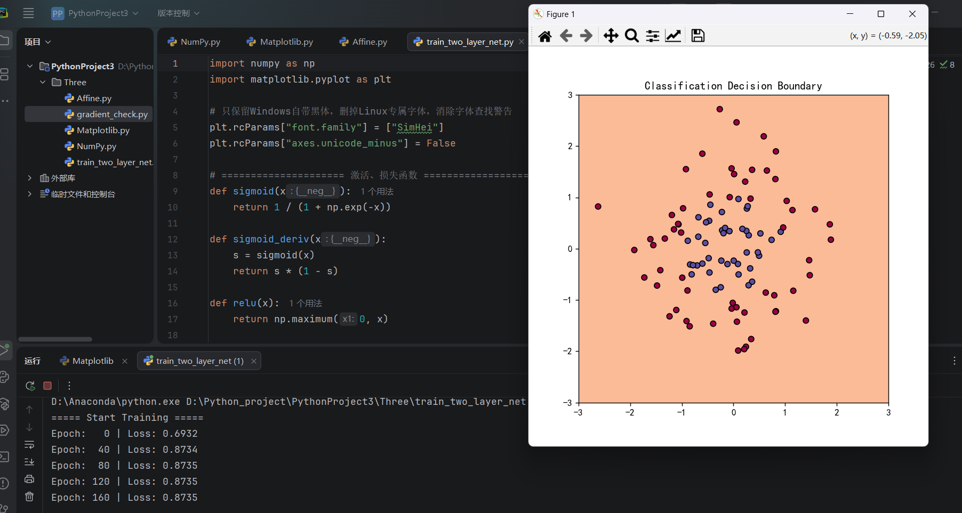Click the inspection widget showing 8
The width and height of the screenshot is (962, 513).
pos(947,64)
